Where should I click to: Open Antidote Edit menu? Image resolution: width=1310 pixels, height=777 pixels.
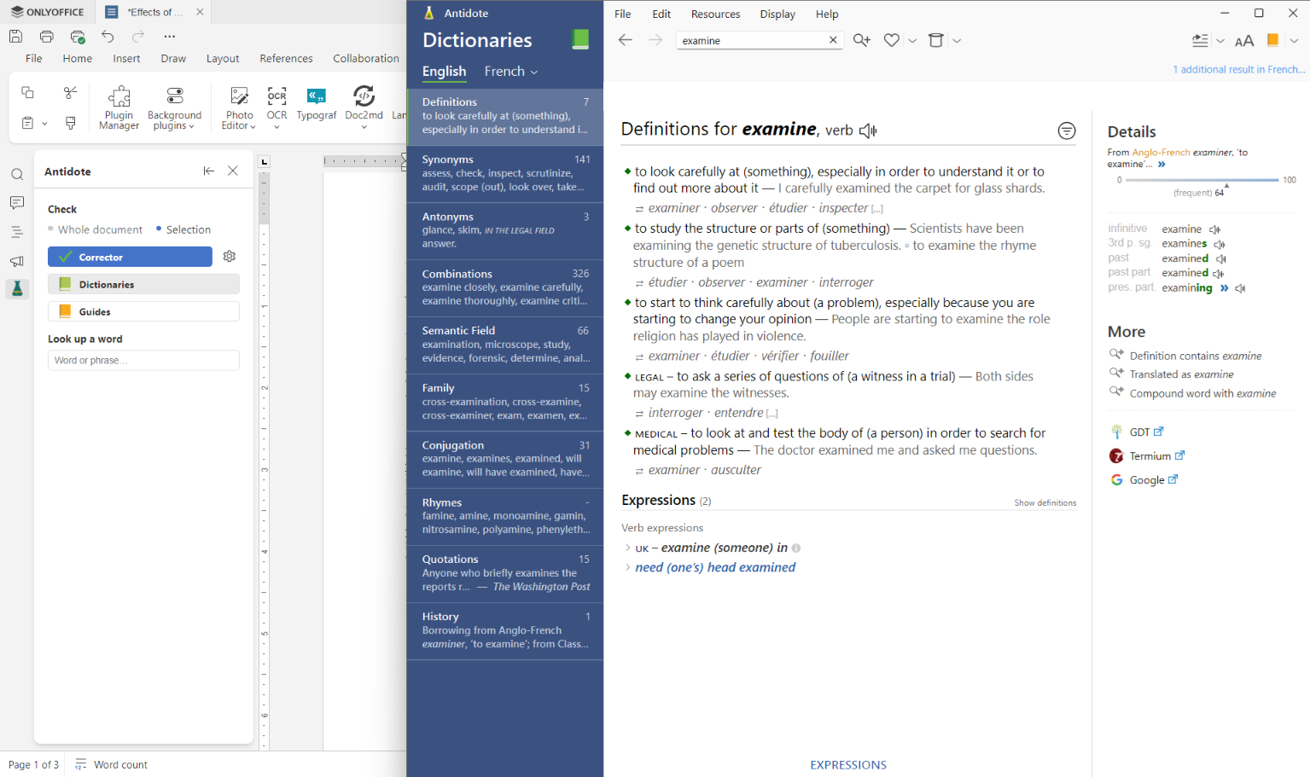click(661, 14)
